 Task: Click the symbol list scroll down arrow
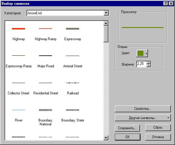click(x=106, y=138)
